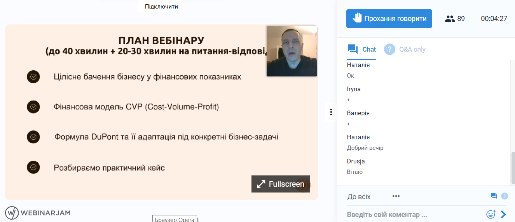Click checkmark bullet beside Фінансова модель CVP
This screenshot has width=515, height=222.
pyautogui.click(x=33, y=107)
